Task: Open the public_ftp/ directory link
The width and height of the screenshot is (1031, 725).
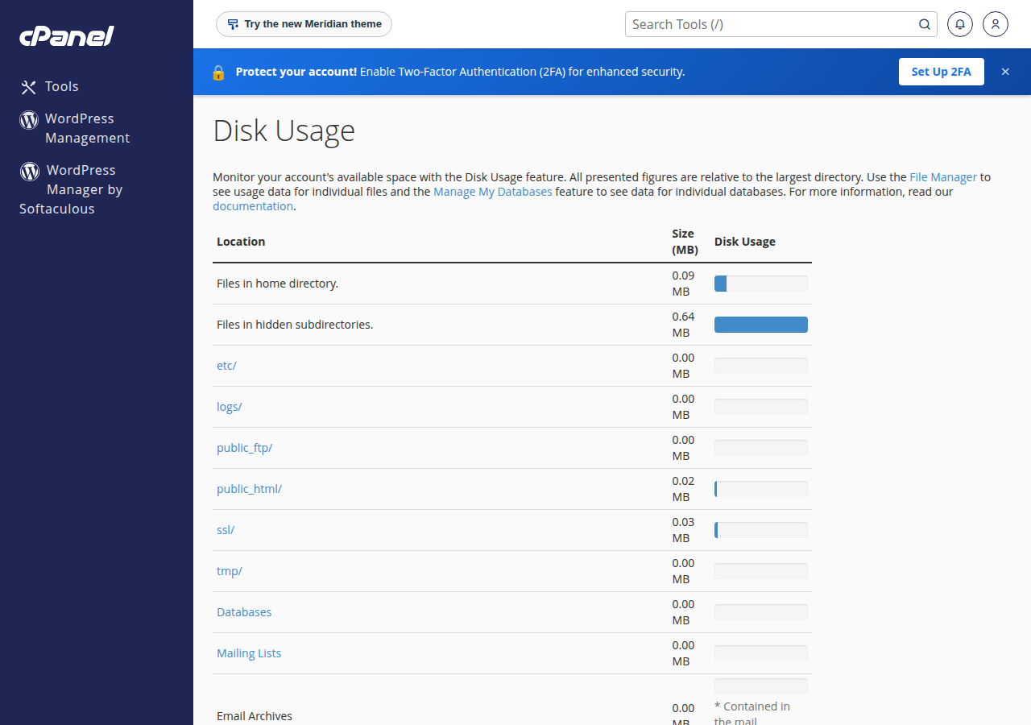Action: (x=244, y=448)
